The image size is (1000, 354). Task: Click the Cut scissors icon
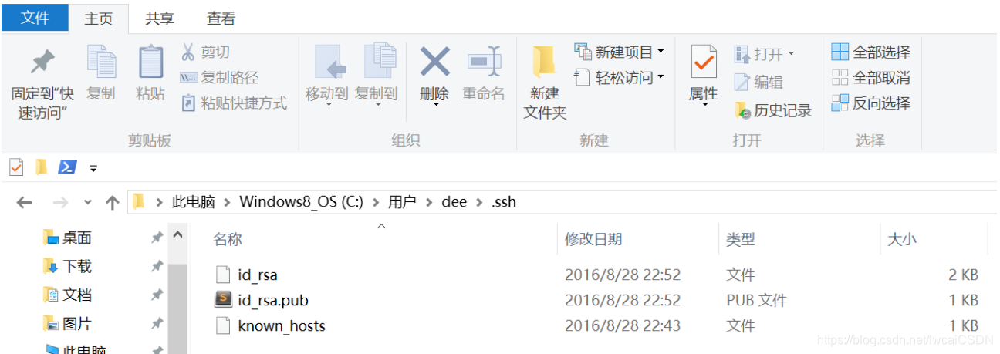[x=187, y=52]
